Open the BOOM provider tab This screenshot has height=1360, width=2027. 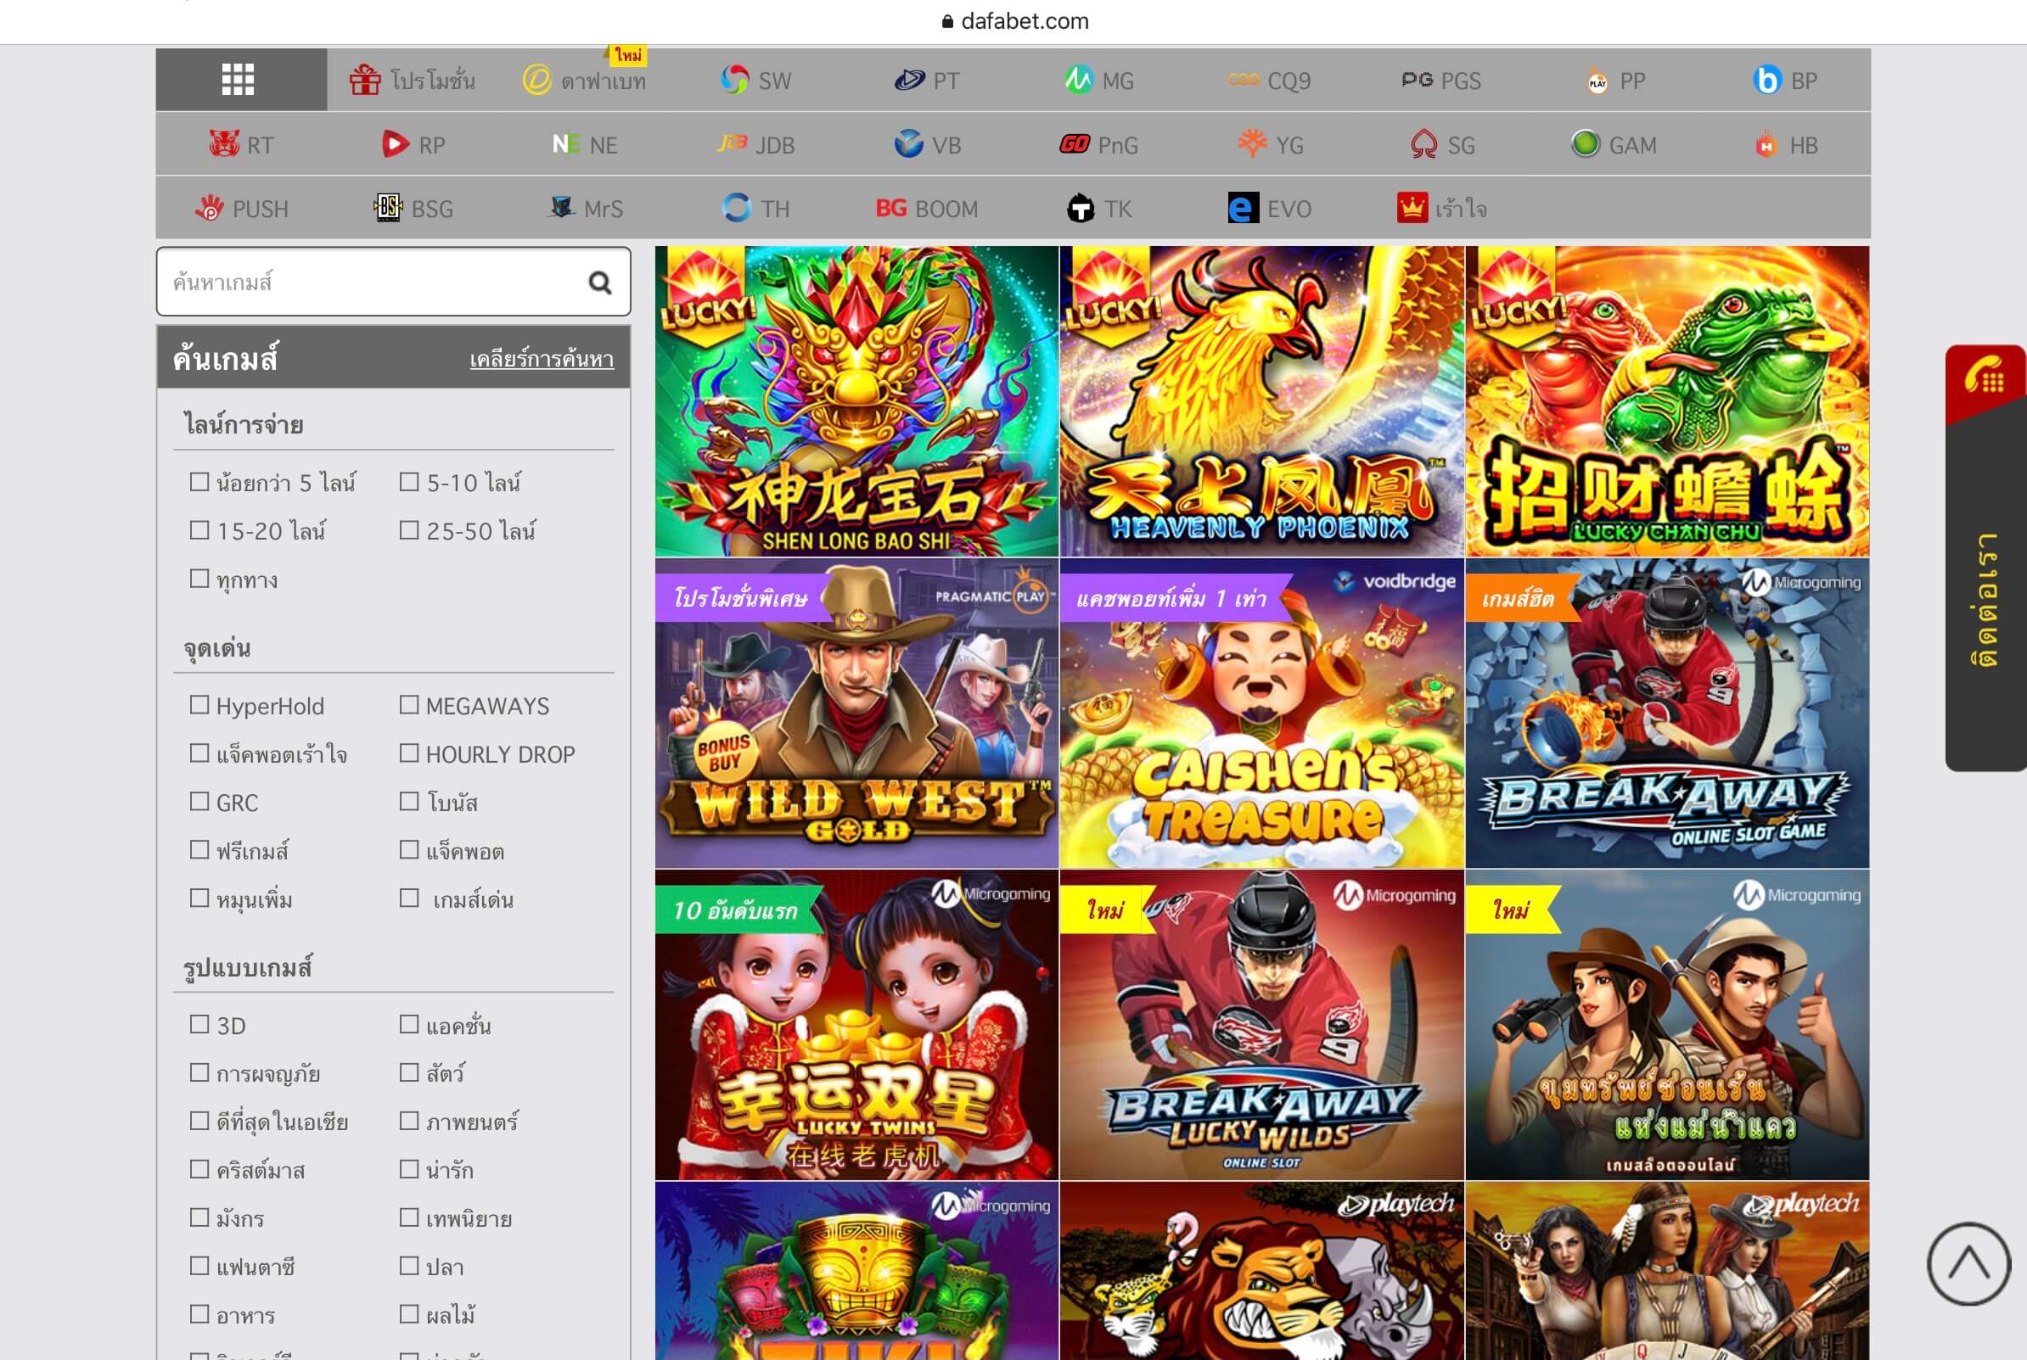tap(926, 208)
